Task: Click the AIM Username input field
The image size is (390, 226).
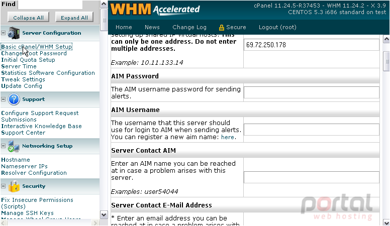Action: [x=312, y=130]
